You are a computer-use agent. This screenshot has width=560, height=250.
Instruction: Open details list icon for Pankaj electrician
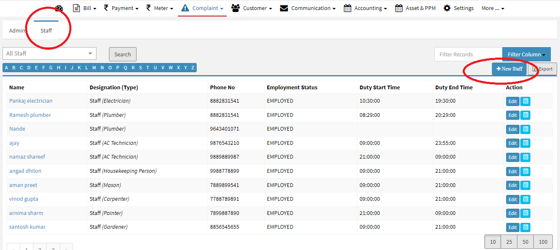(525, 101)
